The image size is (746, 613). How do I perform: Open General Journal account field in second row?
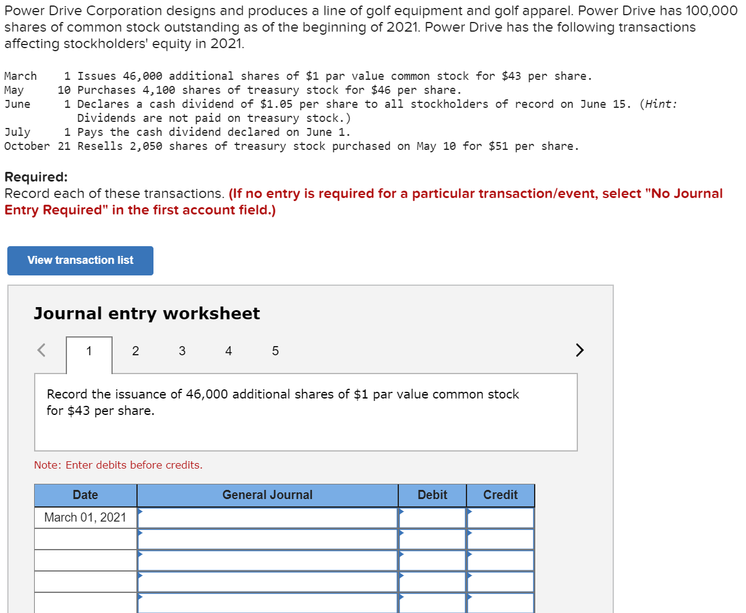[268, 539]
